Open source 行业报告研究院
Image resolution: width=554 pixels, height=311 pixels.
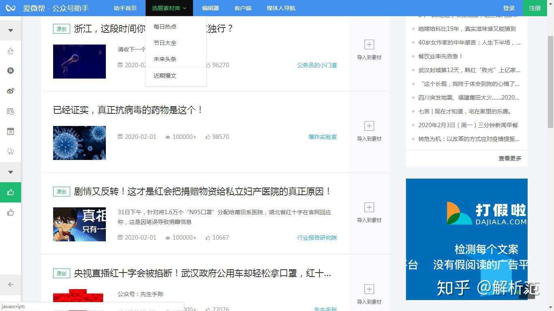(317, 238)
